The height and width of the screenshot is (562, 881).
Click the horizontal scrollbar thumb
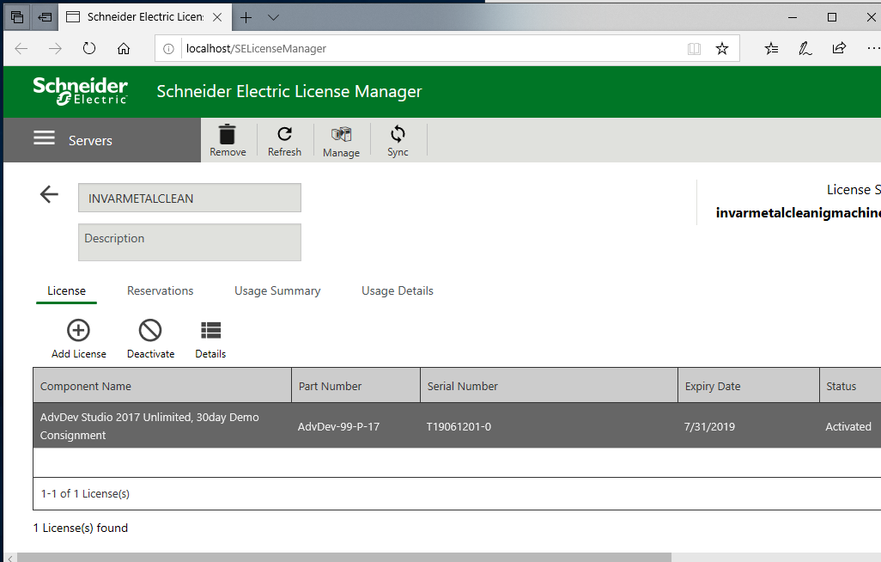343,558
